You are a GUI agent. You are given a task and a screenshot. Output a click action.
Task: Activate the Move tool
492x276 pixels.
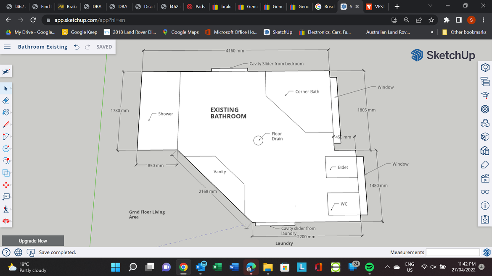[x=6, y=185]
